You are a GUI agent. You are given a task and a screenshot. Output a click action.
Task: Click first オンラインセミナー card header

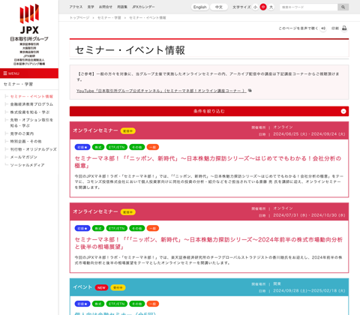tap(209, 130)
